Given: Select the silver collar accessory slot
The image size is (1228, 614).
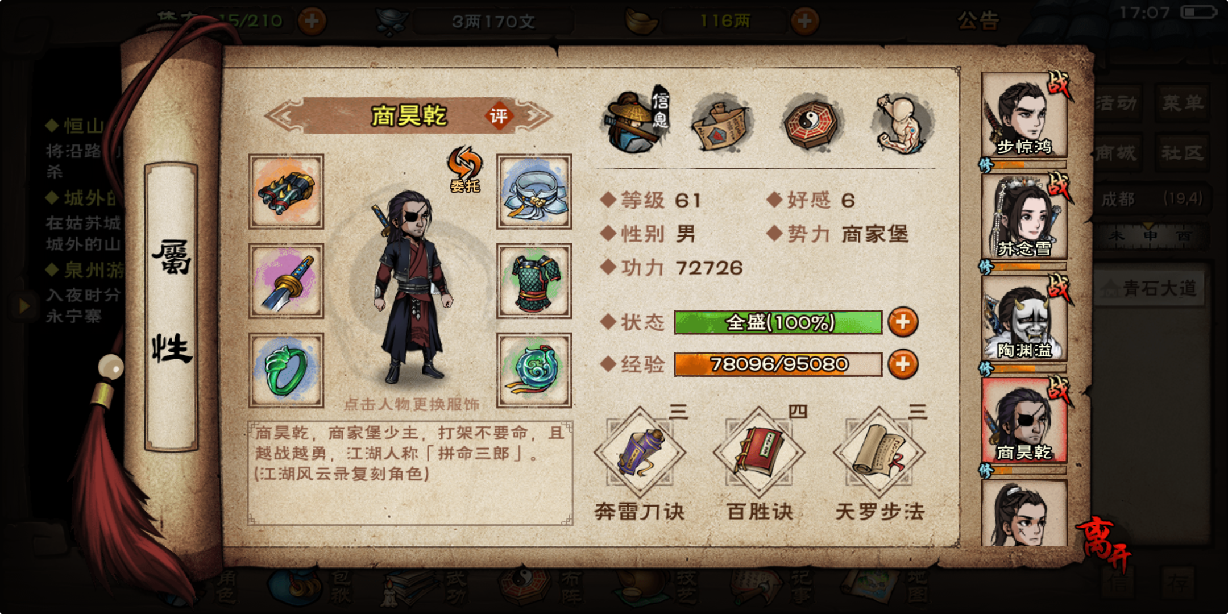Looking at the screenshot, I should pos(534,192).
